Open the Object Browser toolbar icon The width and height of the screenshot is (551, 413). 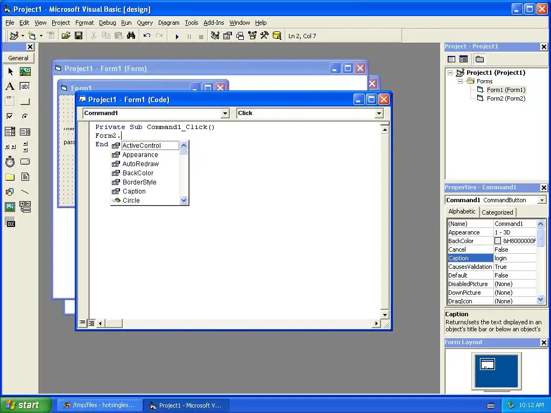(252, 35)
